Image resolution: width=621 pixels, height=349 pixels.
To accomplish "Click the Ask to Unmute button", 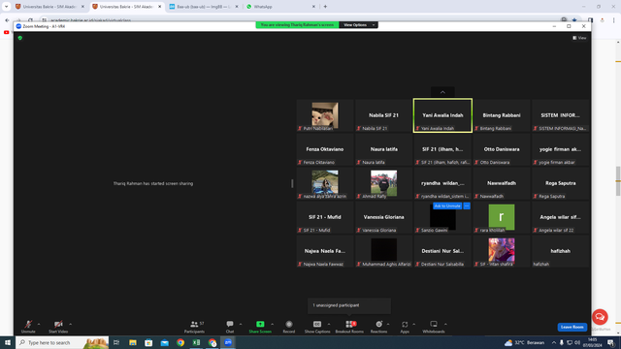I will pos(447,206).
